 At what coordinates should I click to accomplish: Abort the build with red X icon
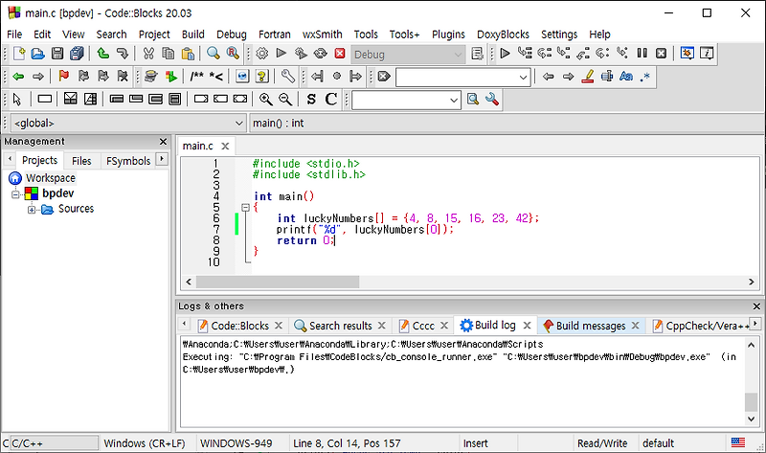(x=340, y=54)
